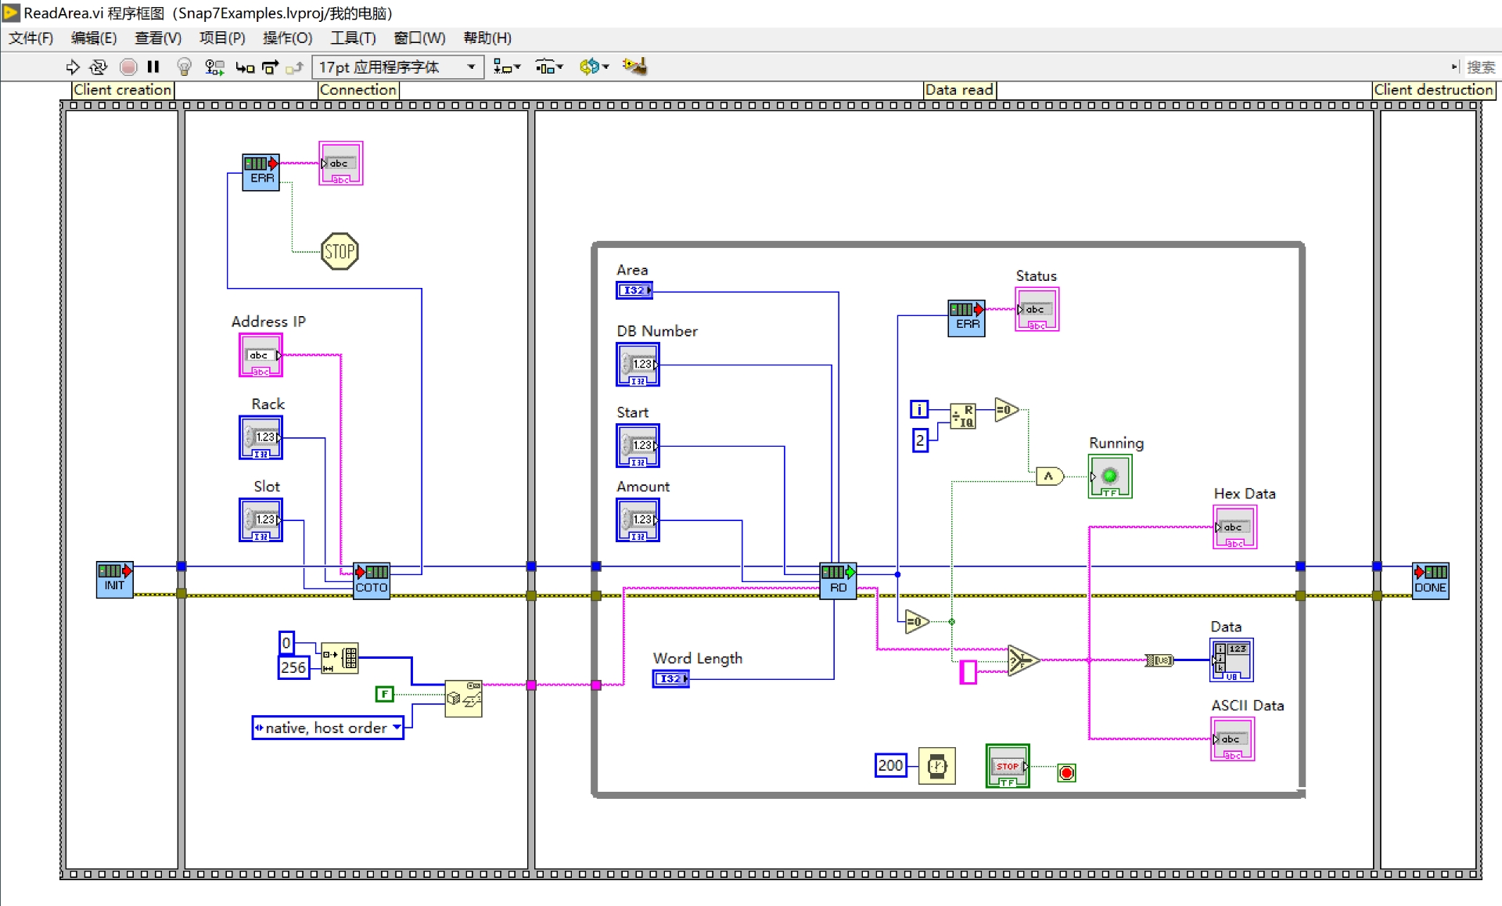
Task: Expand the Distribute Objects dropdown
Action: coord(548,67)
